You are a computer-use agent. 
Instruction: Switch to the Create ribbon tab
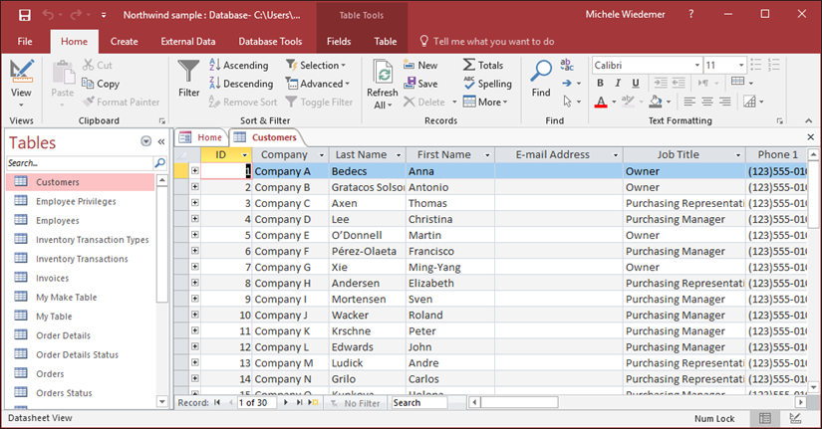click(x=125, y=42)
